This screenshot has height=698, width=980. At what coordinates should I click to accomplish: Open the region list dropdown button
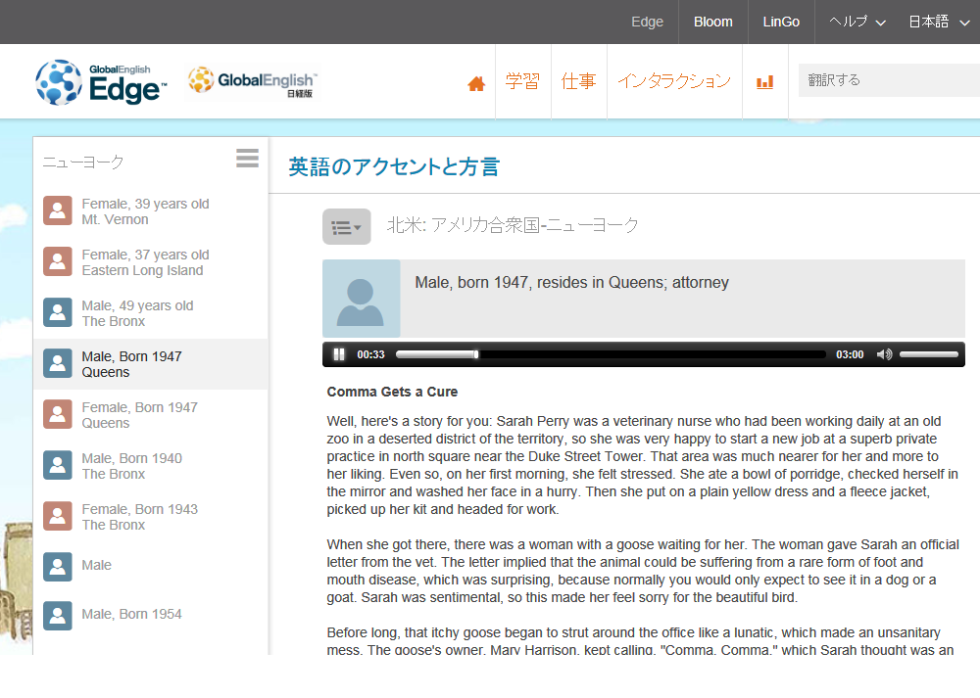(x=346, y=227)
